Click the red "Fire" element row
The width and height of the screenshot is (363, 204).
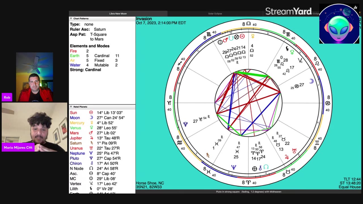click(x=79, y=51)
